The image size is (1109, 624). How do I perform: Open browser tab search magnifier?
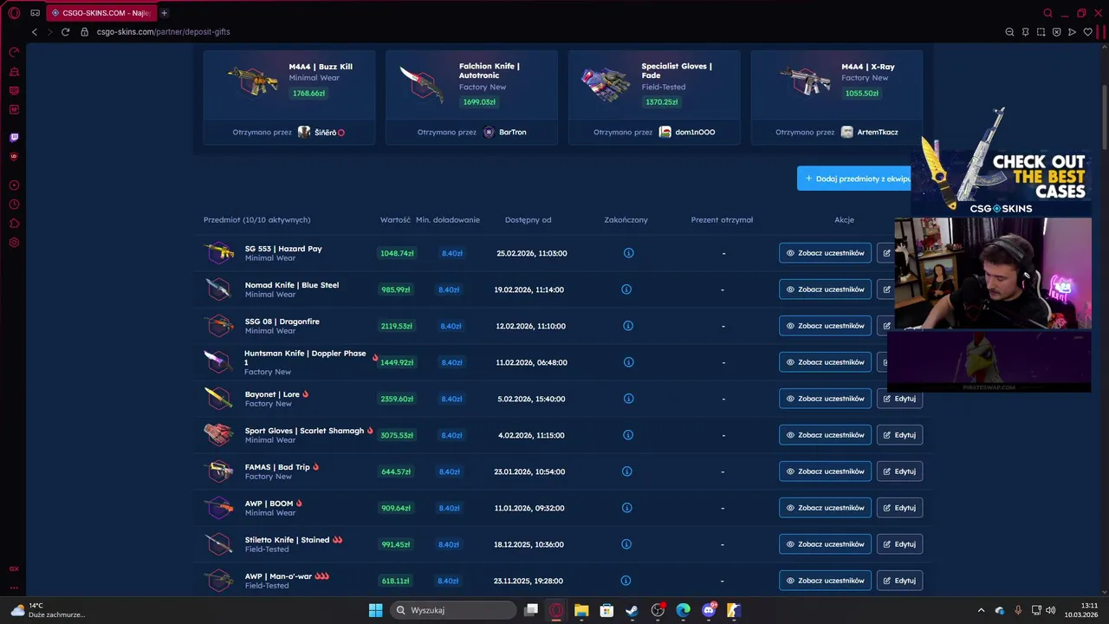point(1047,13)
